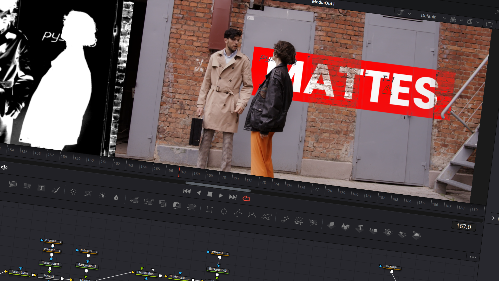Add the Text 3D node
This screenshot has width=499, height=281.
pyautogui.click(x=360, y=228)
